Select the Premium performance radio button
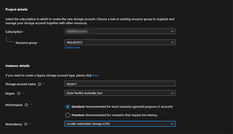The height and width of the screenshot is (134, 233). (68, 115)
